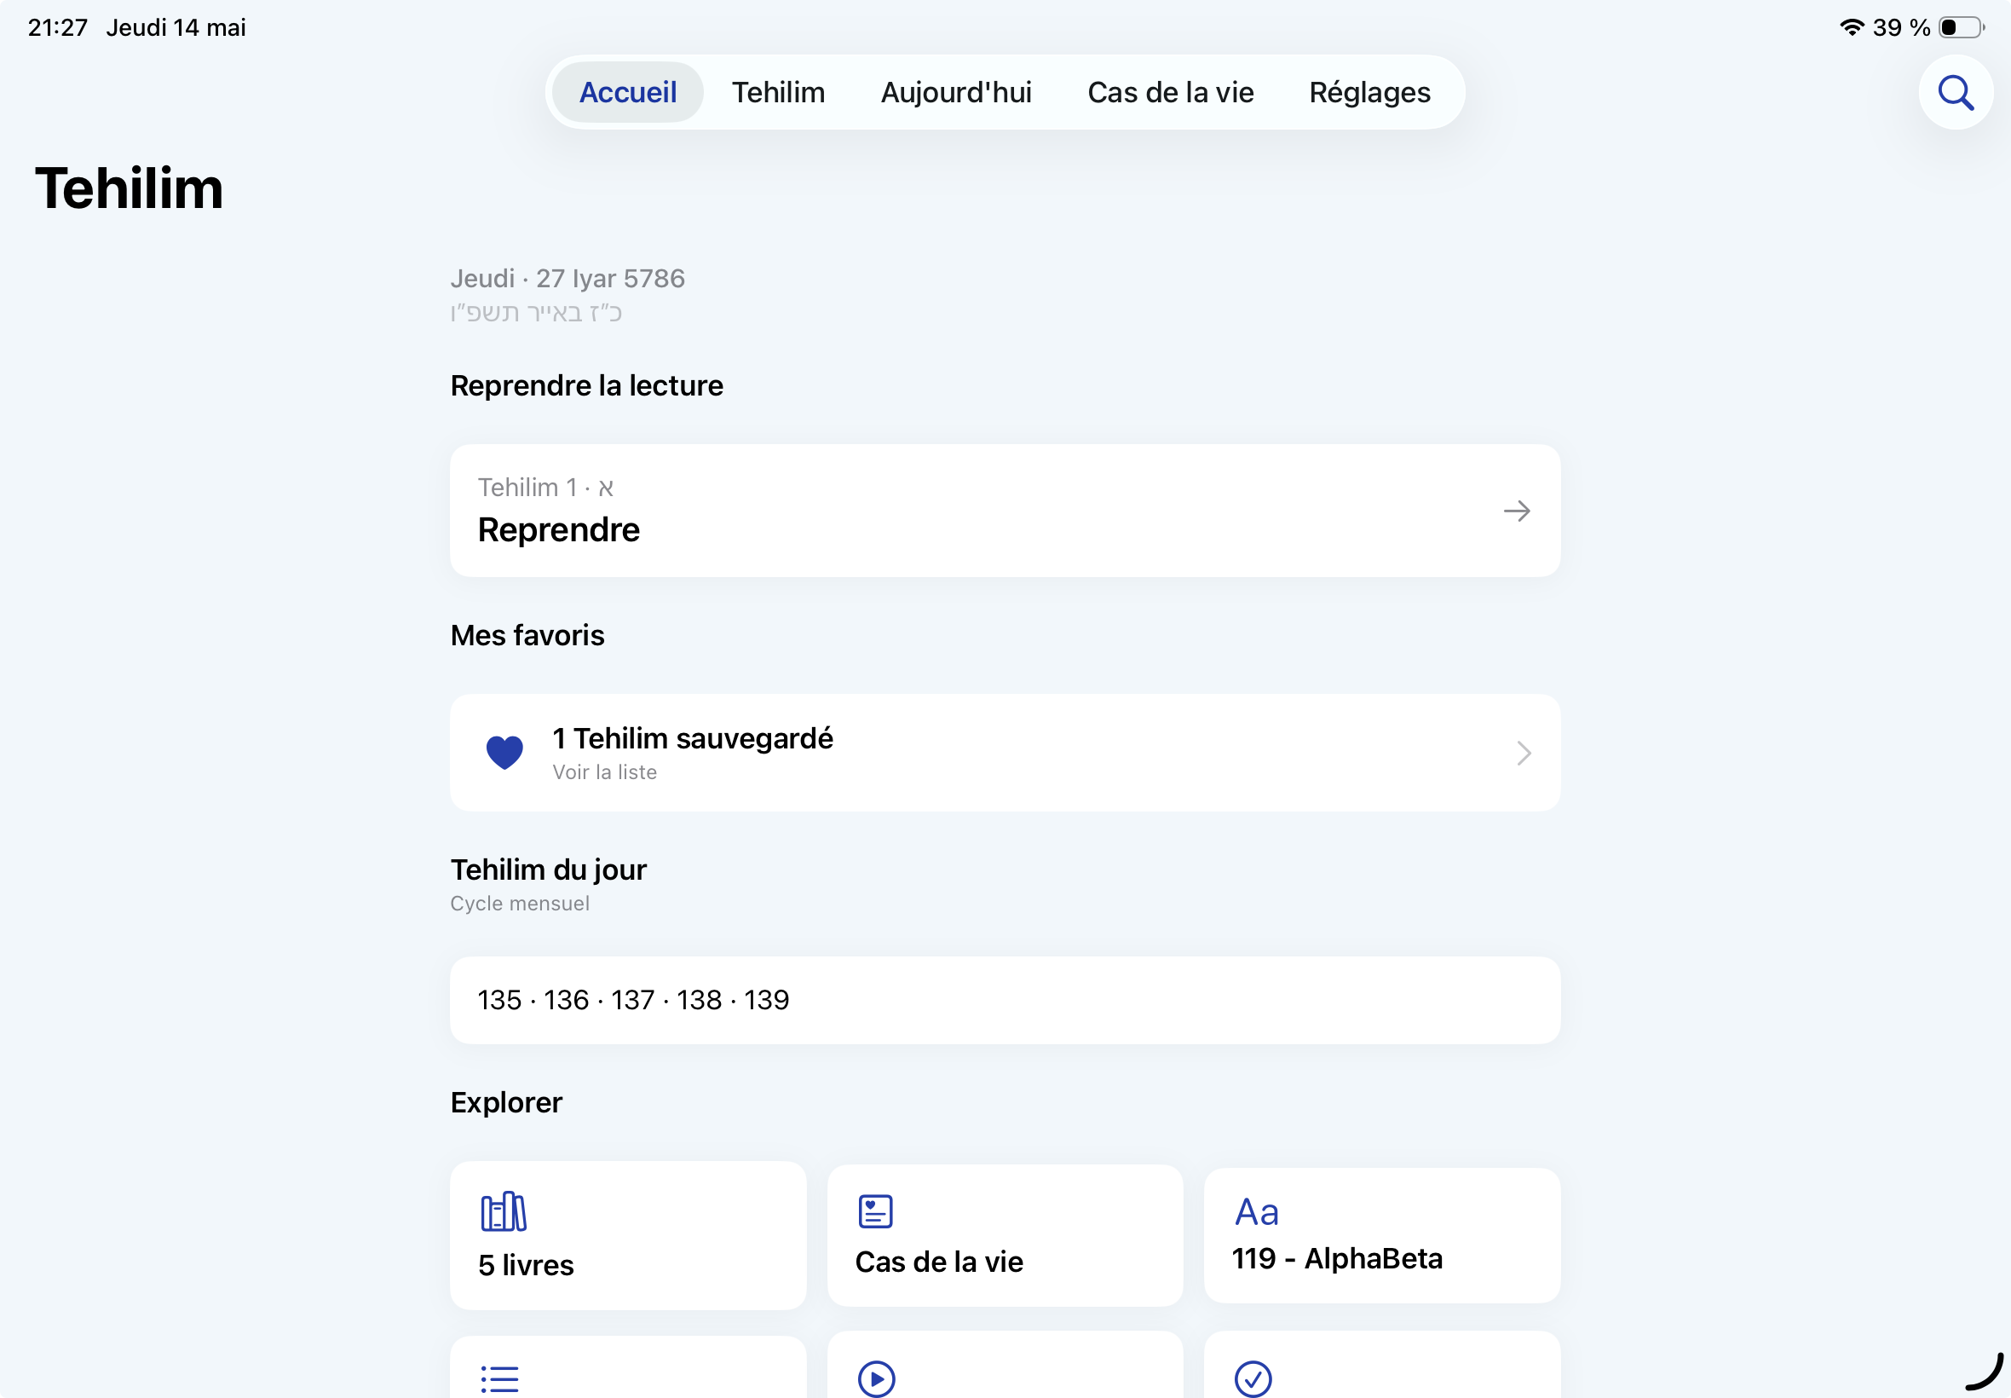Click the Wi-Fi status icon
Image resolution: width=2011 pixels, height=1398 pixels.
point(1851,27)
